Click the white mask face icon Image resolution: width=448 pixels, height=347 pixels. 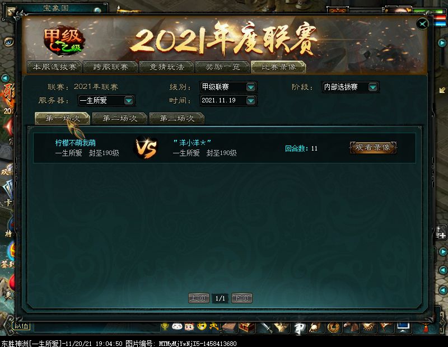[177, 326]
